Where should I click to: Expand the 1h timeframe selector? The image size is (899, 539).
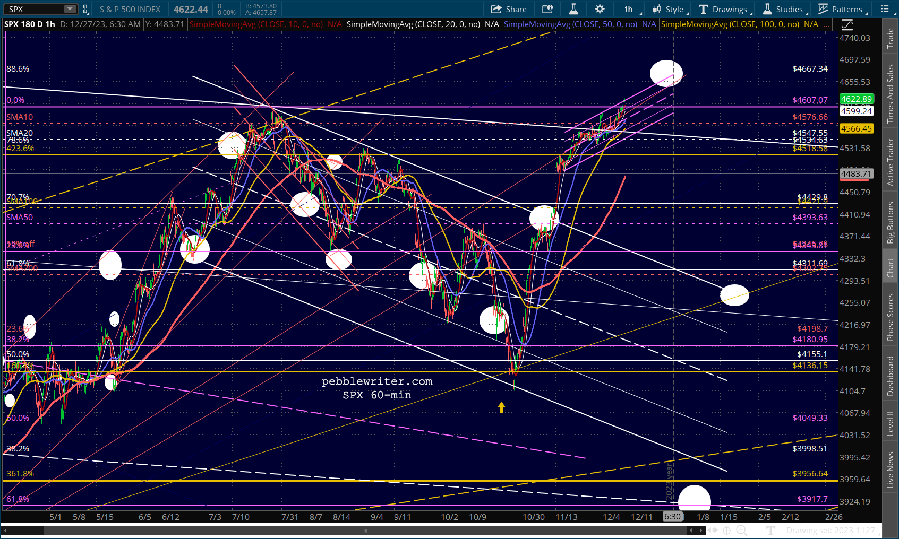tap(631, 9)
